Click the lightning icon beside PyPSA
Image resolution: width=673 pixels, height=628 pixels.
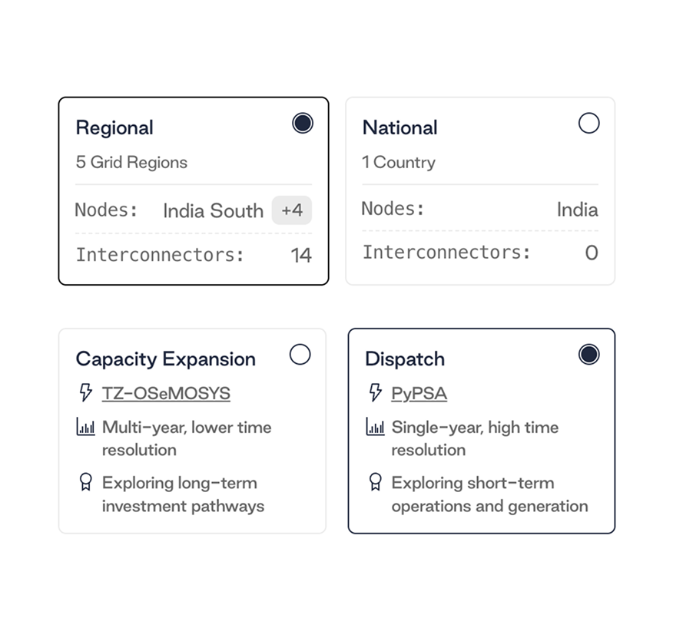coord(375,393)
